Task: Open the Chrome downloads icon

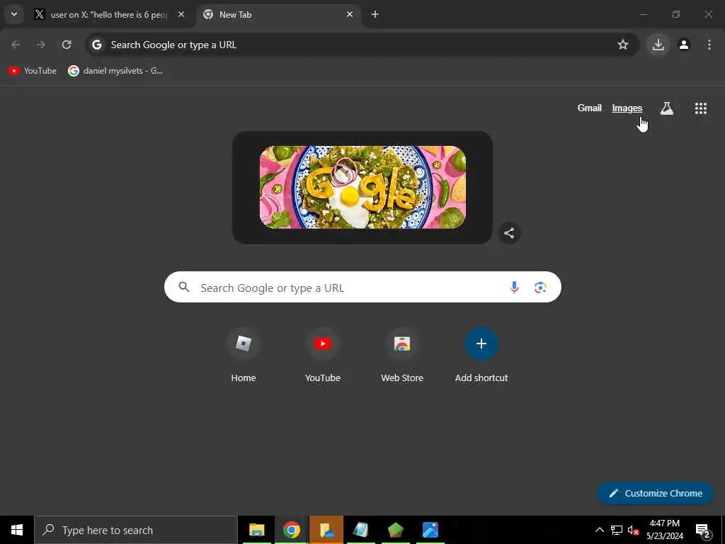Action: 658,45
